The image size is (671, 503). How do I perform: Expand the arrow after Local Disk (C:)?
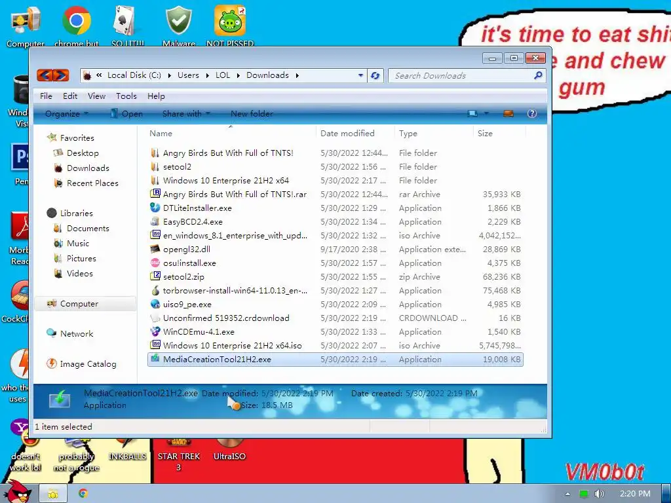pos(170,76)
